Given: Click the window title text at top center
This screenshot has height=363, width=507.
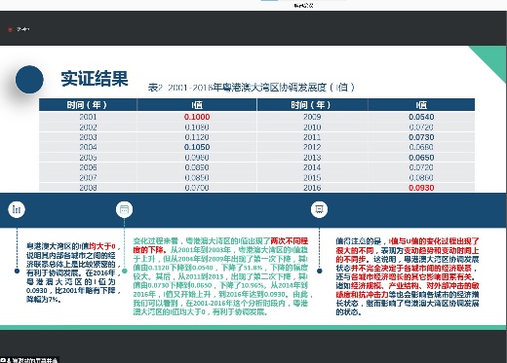Looking at the screenshot, I should [303, 5].
